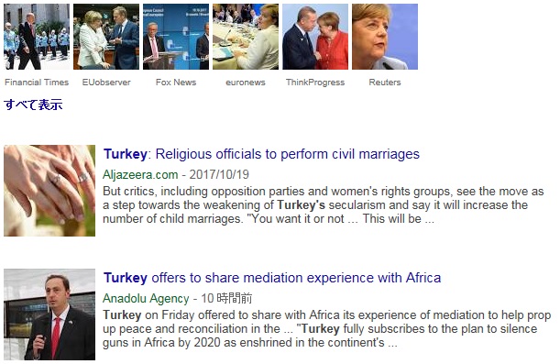560x364 pixels.
Task: Open the Reuters thumbnail image
Action: click(x=385, y=37)
